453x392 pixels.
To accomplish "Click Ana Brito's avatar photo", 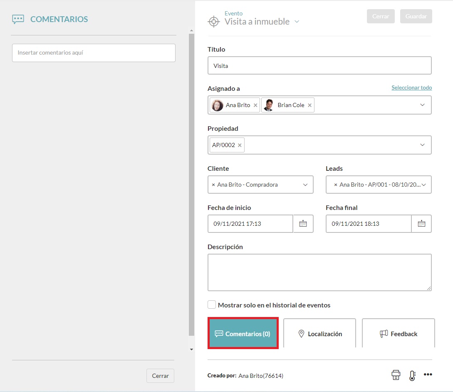I will coord(217,105).
